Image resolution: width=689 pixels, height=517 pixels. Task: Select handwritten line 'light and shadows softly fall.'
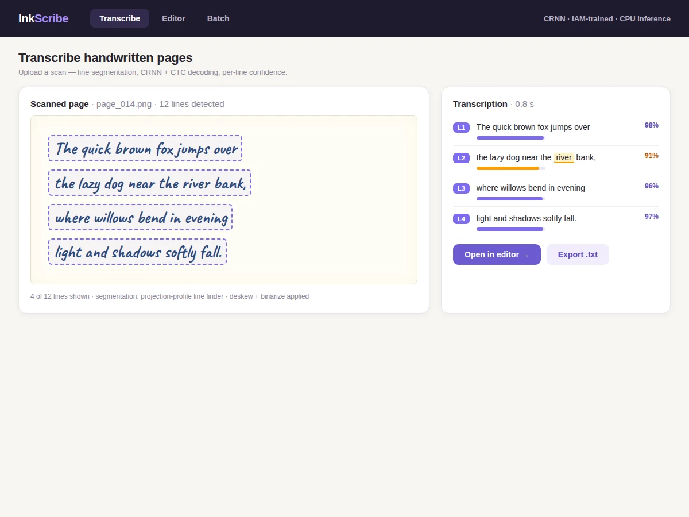(137, 252)
